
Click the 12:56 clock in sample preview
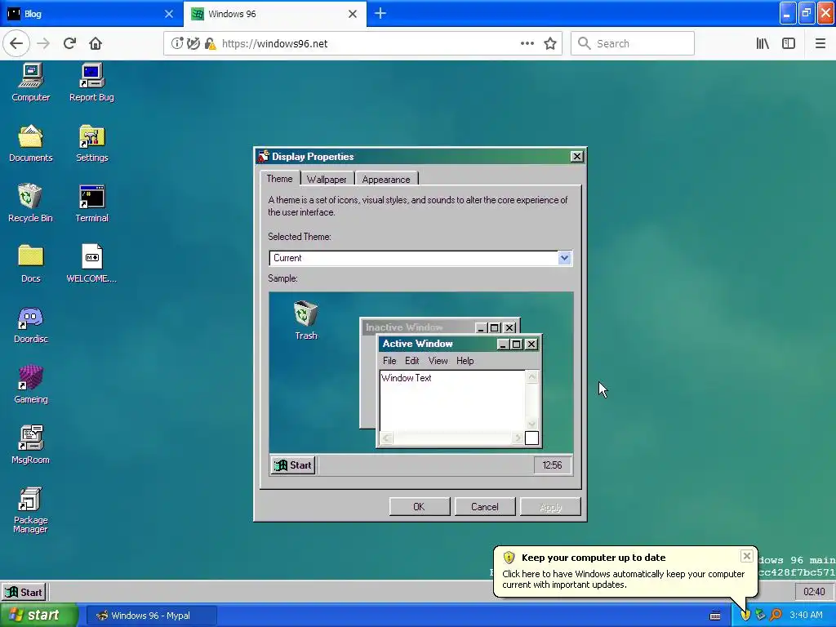(x=552, y=465)
